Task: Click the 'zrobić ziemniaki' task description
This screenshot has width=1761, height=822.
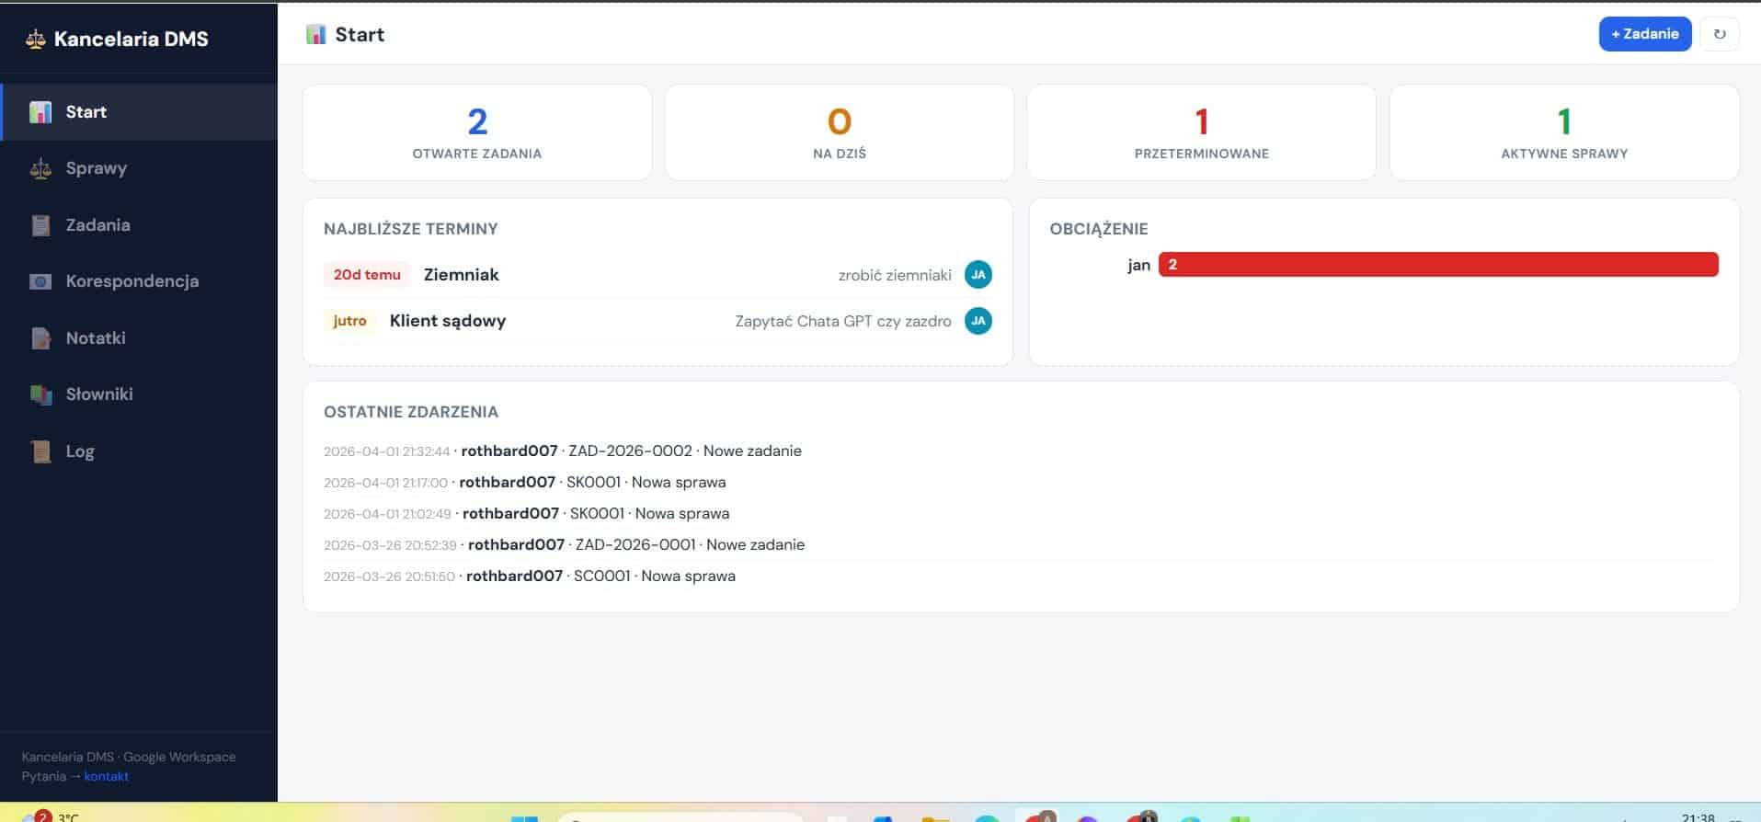Action: pyautogui.click(x=895, y=275)
